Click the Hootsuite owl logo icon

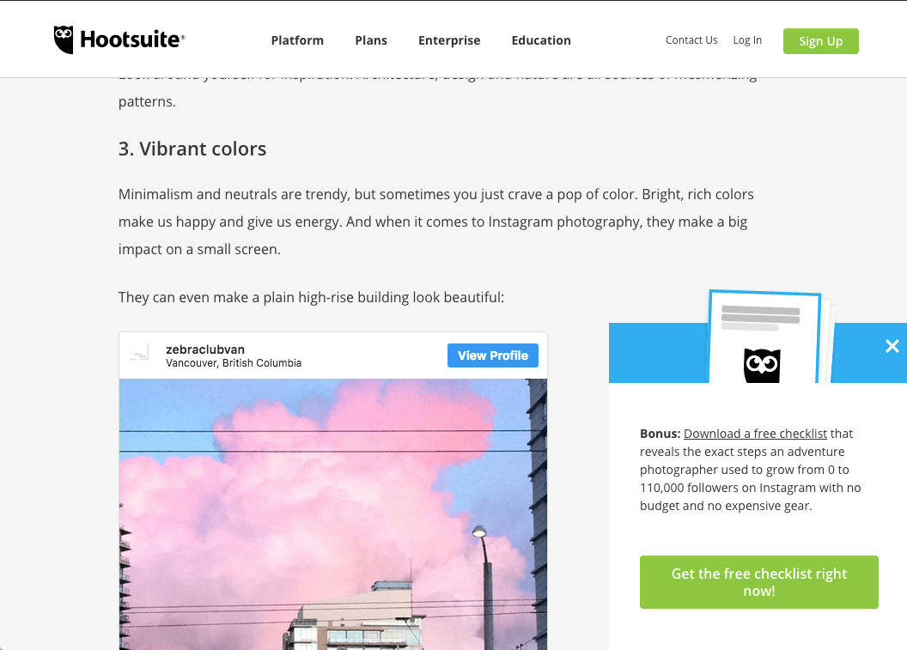(64, 39)
